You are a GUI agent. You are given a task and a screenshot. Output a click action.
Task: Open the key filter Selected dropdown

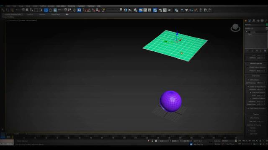[x=229, y=141]
